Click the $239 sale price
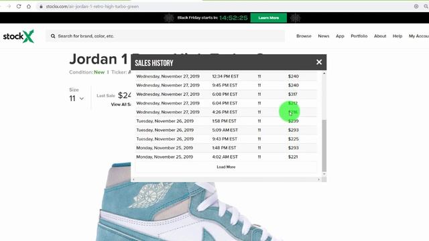Viewport: 429px width, 241px height. 293,121
